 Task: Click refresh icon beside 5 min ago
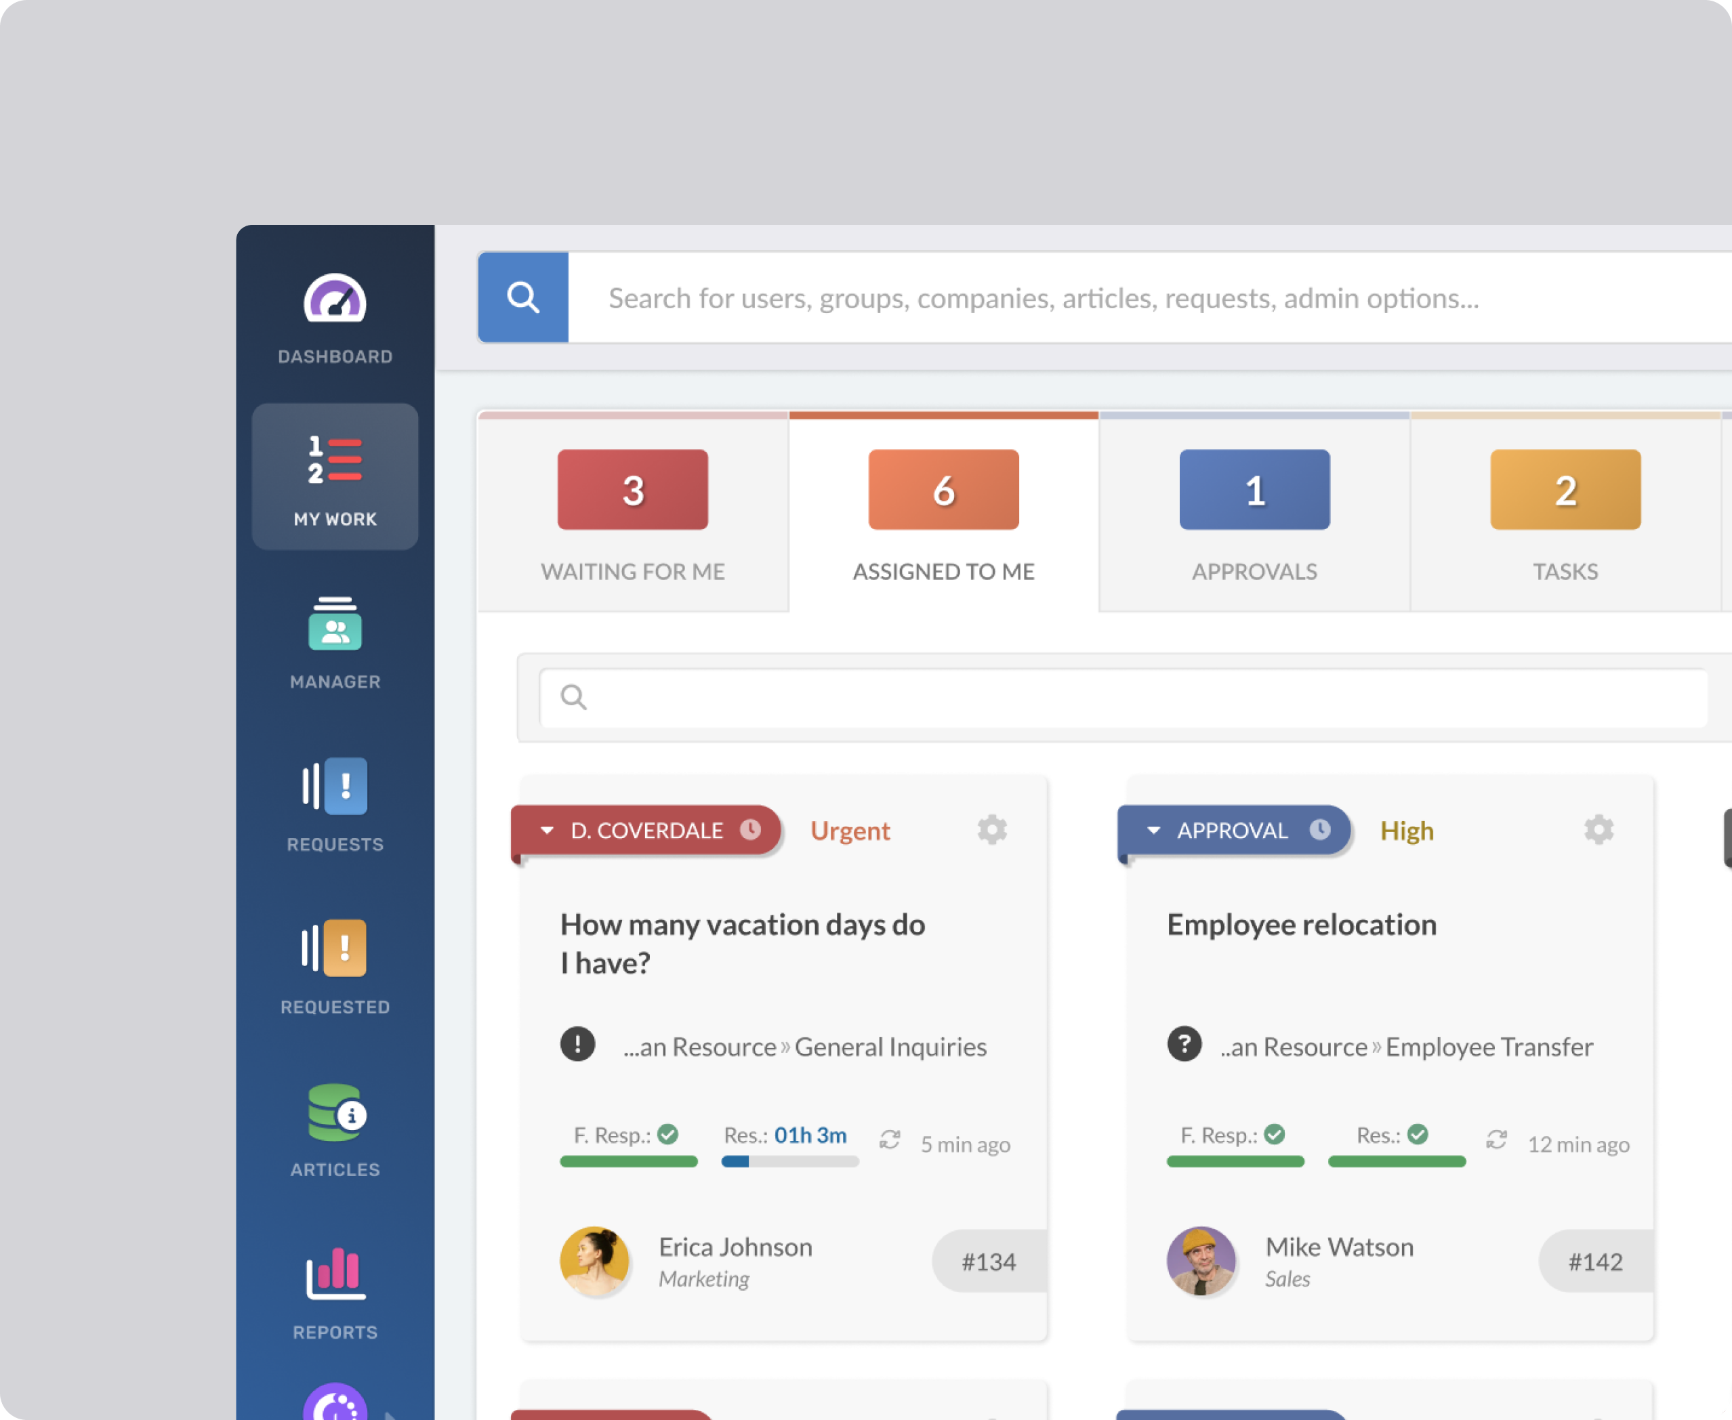tap(889, 1140)
